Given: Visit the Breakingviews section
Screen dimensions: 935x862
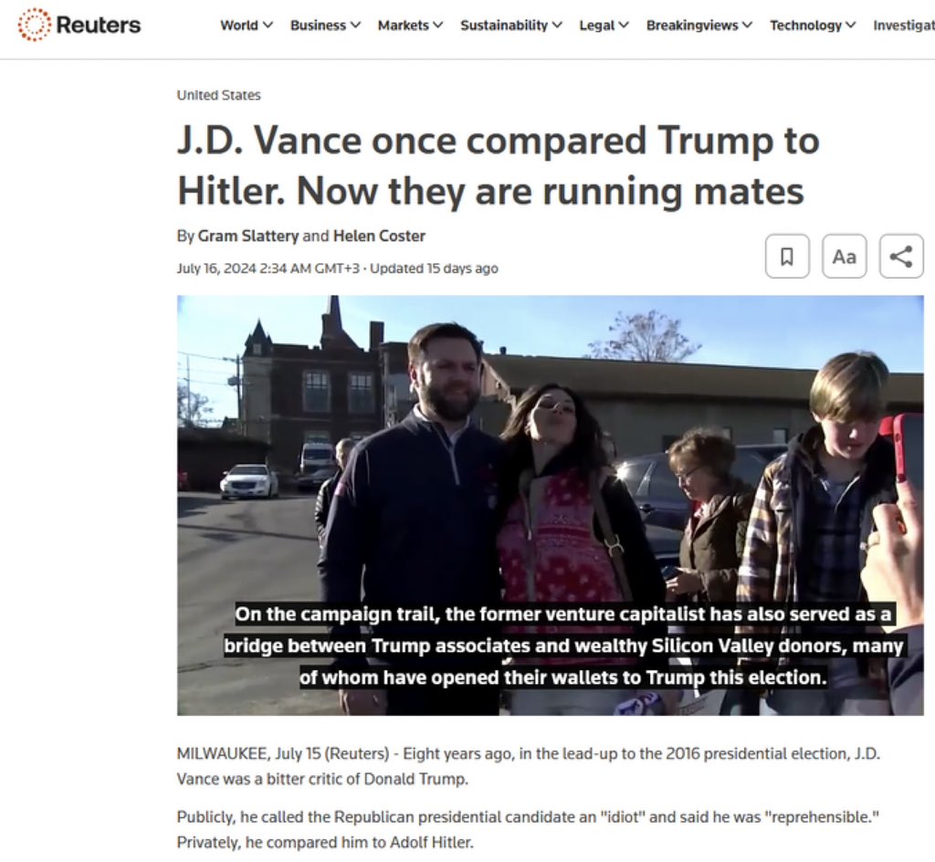Looking at the screenshot, I should (x=692, y=25).
